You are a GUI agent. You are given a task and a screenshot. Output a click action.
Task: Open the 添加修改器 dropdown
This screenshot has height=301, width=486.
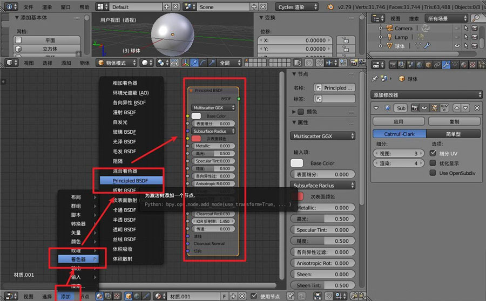coord(427,95)
